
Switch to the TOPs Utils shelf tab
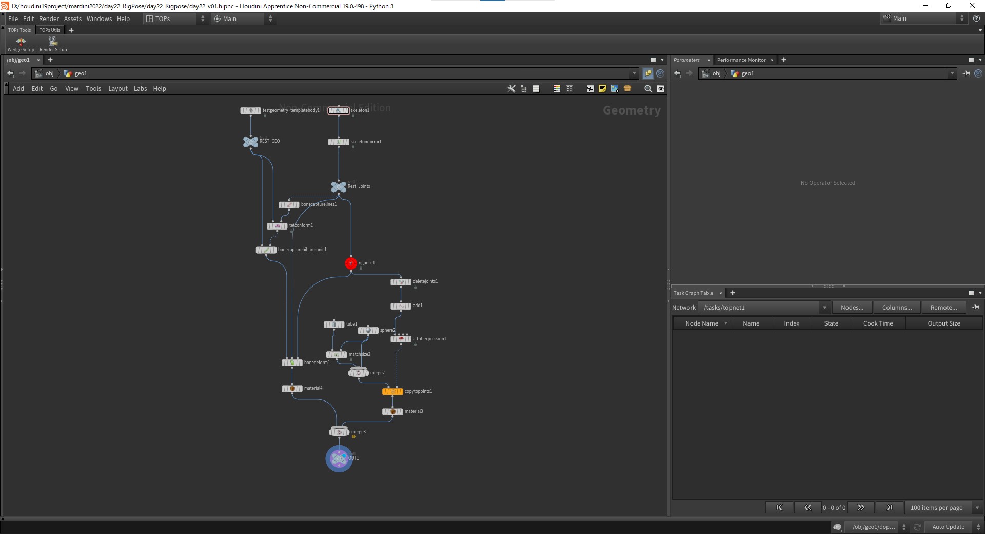pyautogui.click(x=50, y=30)
